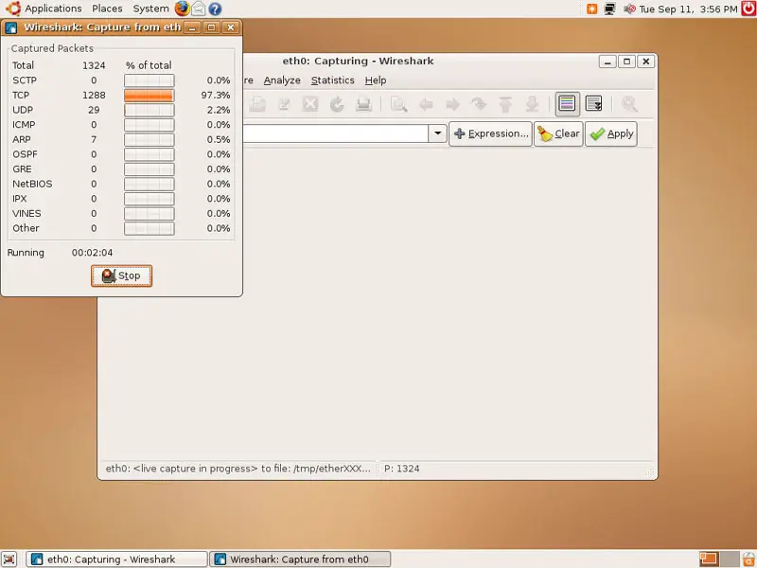757x568 pixels.
Task: Open the display filter dropdown arrow
Action: [437, 133]
